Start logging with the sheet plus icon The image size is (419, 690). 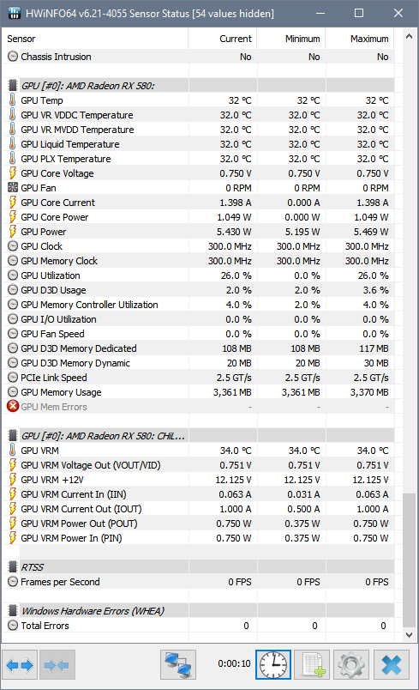click(312, 664)
